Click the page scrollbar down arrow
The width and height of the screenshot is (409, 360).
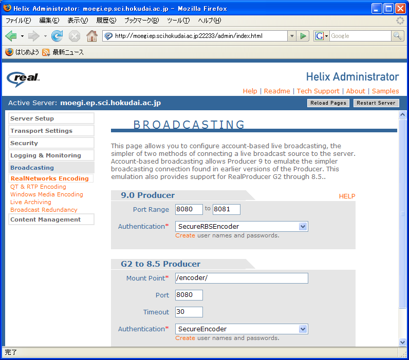pos(402,342)
